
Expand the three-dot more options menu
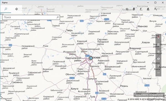point(163,9)
